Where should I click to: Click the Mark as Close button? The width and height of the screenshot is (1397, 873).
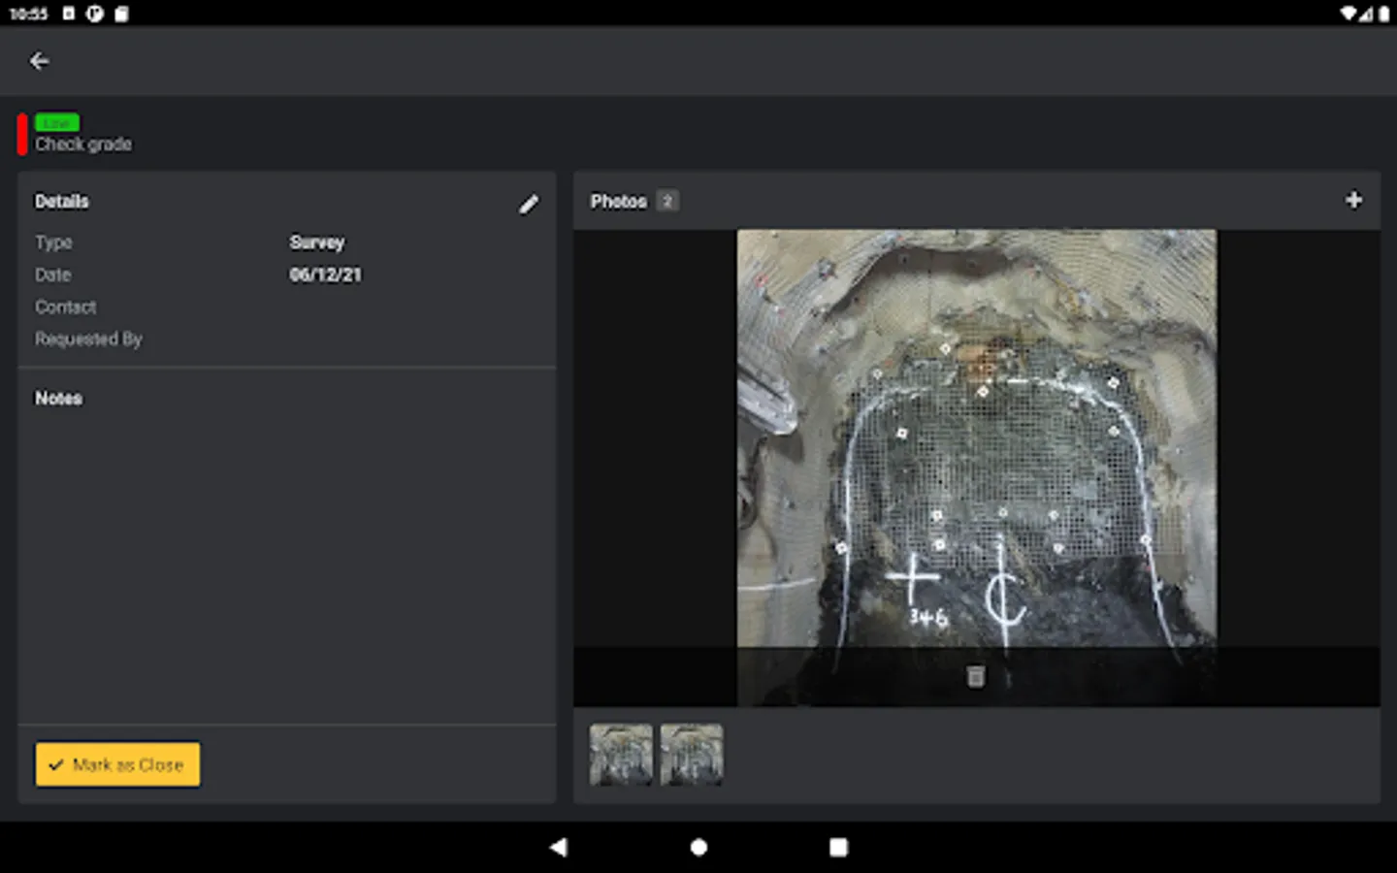coord(118,764)
